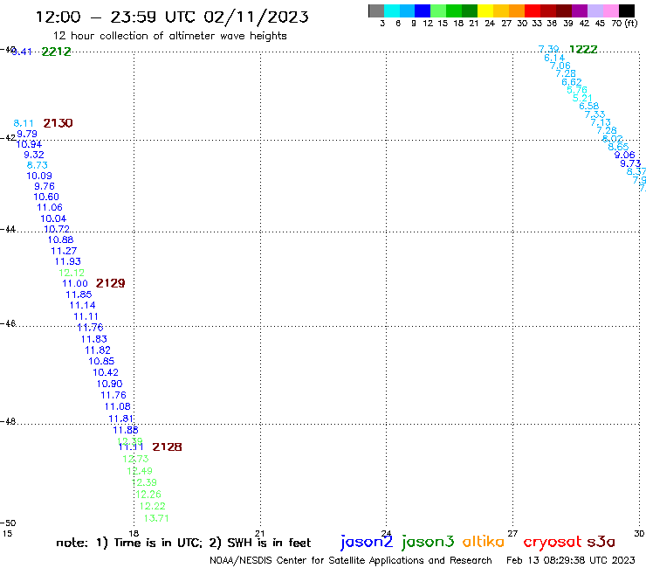Click the altika satellite label

point(483,541)
